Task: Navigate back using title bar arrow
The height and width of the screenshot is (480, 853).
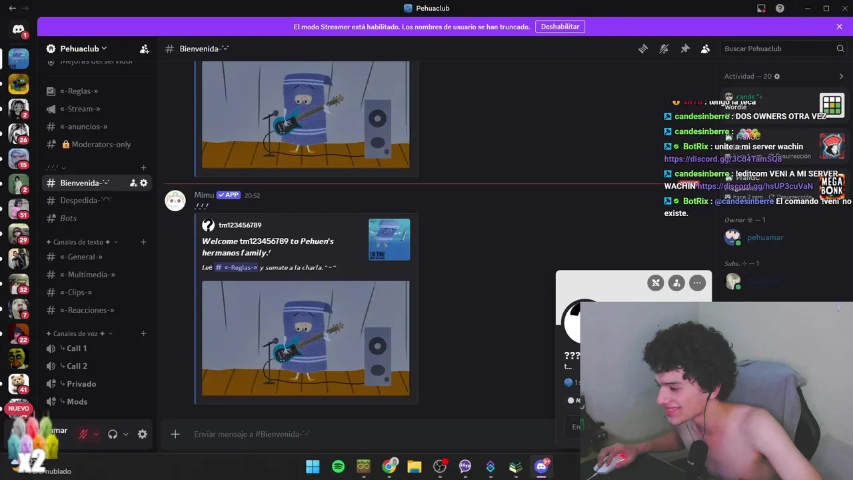Action: [12, 8]
